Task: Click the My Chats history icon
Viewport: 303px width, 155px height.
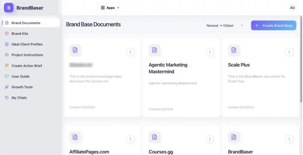Action: pos(7,97)
